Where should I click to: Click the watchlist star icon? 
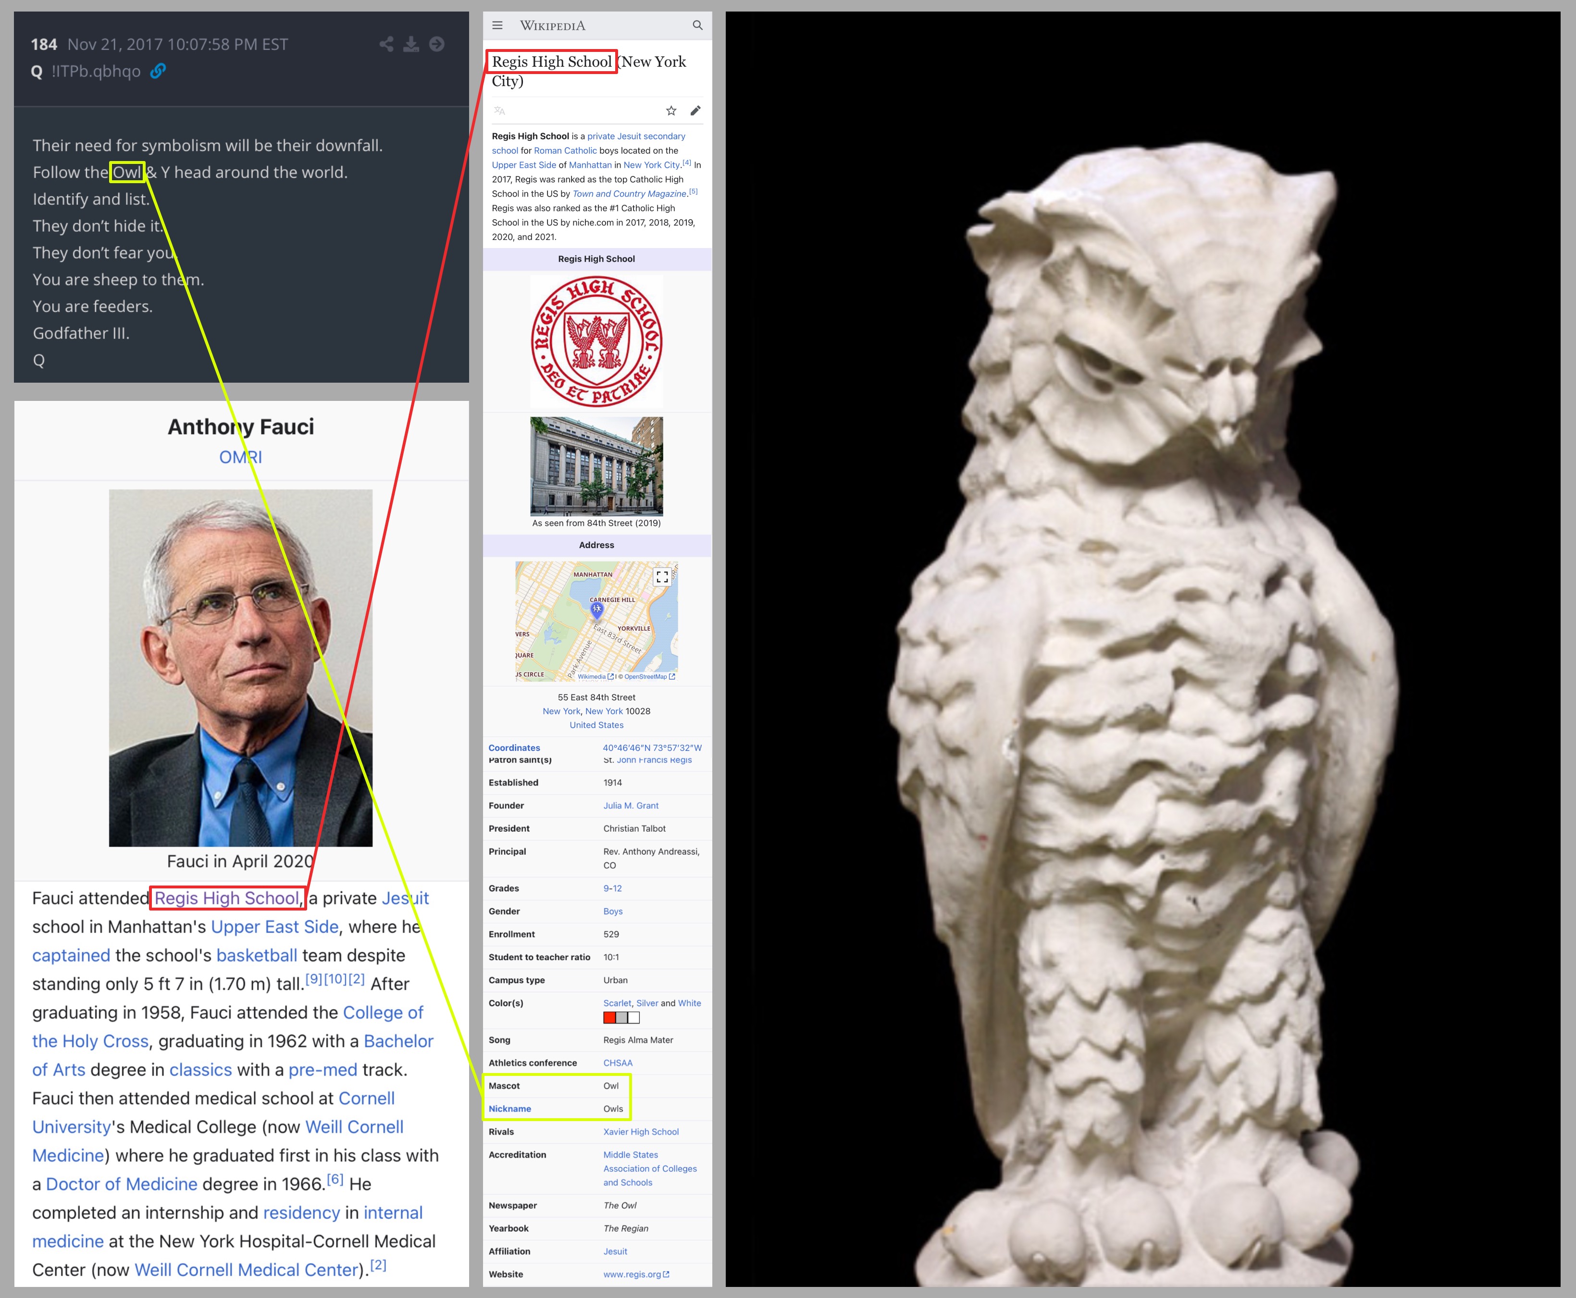click(671, 111)
